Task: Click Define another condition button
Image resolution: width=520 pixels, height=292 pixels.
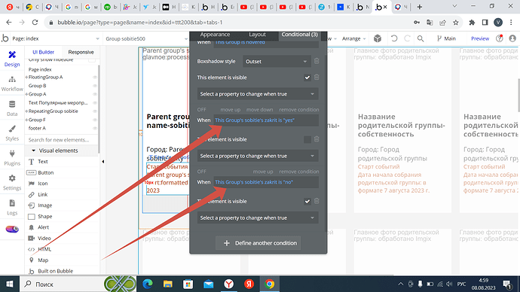Action: 258,243
